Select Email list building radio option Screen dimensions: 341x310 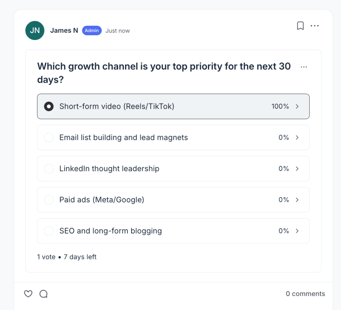[x=49, y=137]
